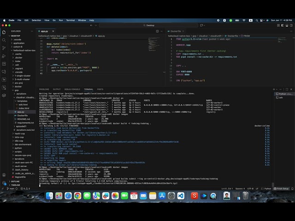Expand the OUTLINE section

(15, 181)
